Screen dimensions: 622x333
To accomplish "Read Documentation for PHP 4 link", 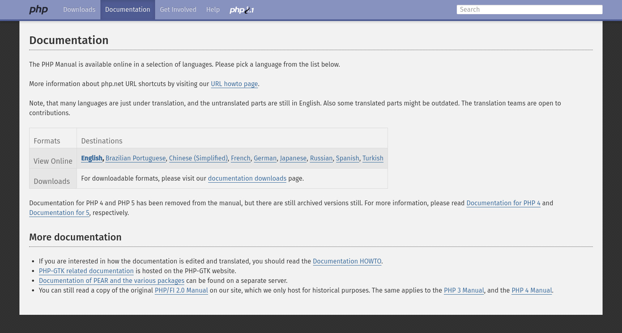I will (x=503, y=203).
